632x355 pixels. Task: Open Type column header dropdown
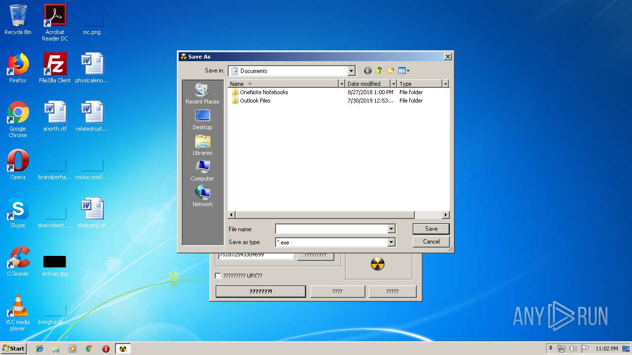pyautogui.click(x=445, y=84)
